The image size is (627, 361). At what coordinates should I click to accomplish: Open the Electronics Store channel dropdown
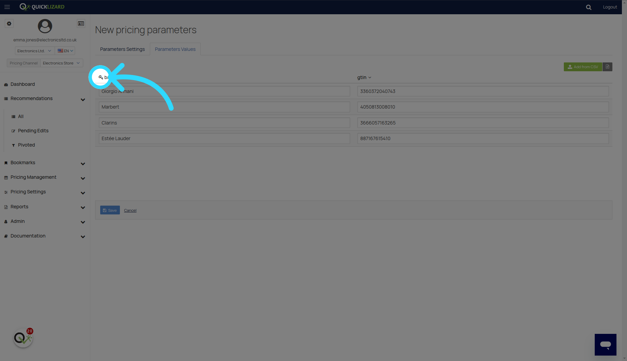pos(61,63)
